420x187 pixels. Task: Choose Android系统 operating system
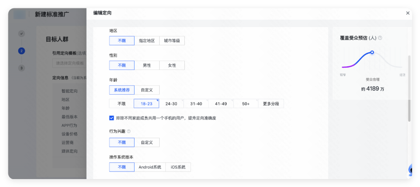pyautogui.click(x=150, y=167)
